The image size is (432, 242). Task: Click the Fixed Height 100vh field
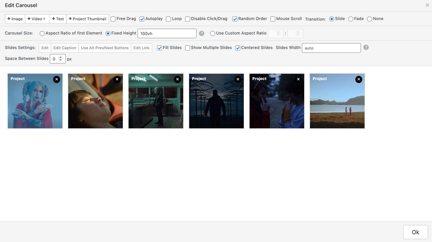(x=167, y=34)
